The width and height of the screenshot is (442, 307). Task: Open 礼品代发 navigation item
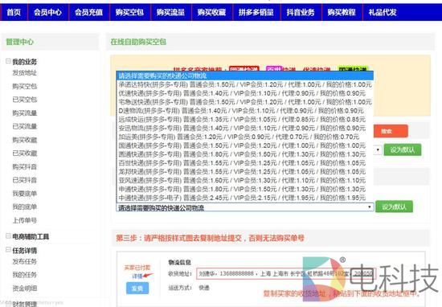383,12
